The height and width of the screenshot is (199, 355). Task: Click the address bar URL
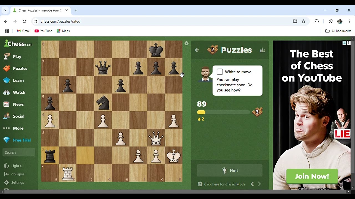point(60,21)
